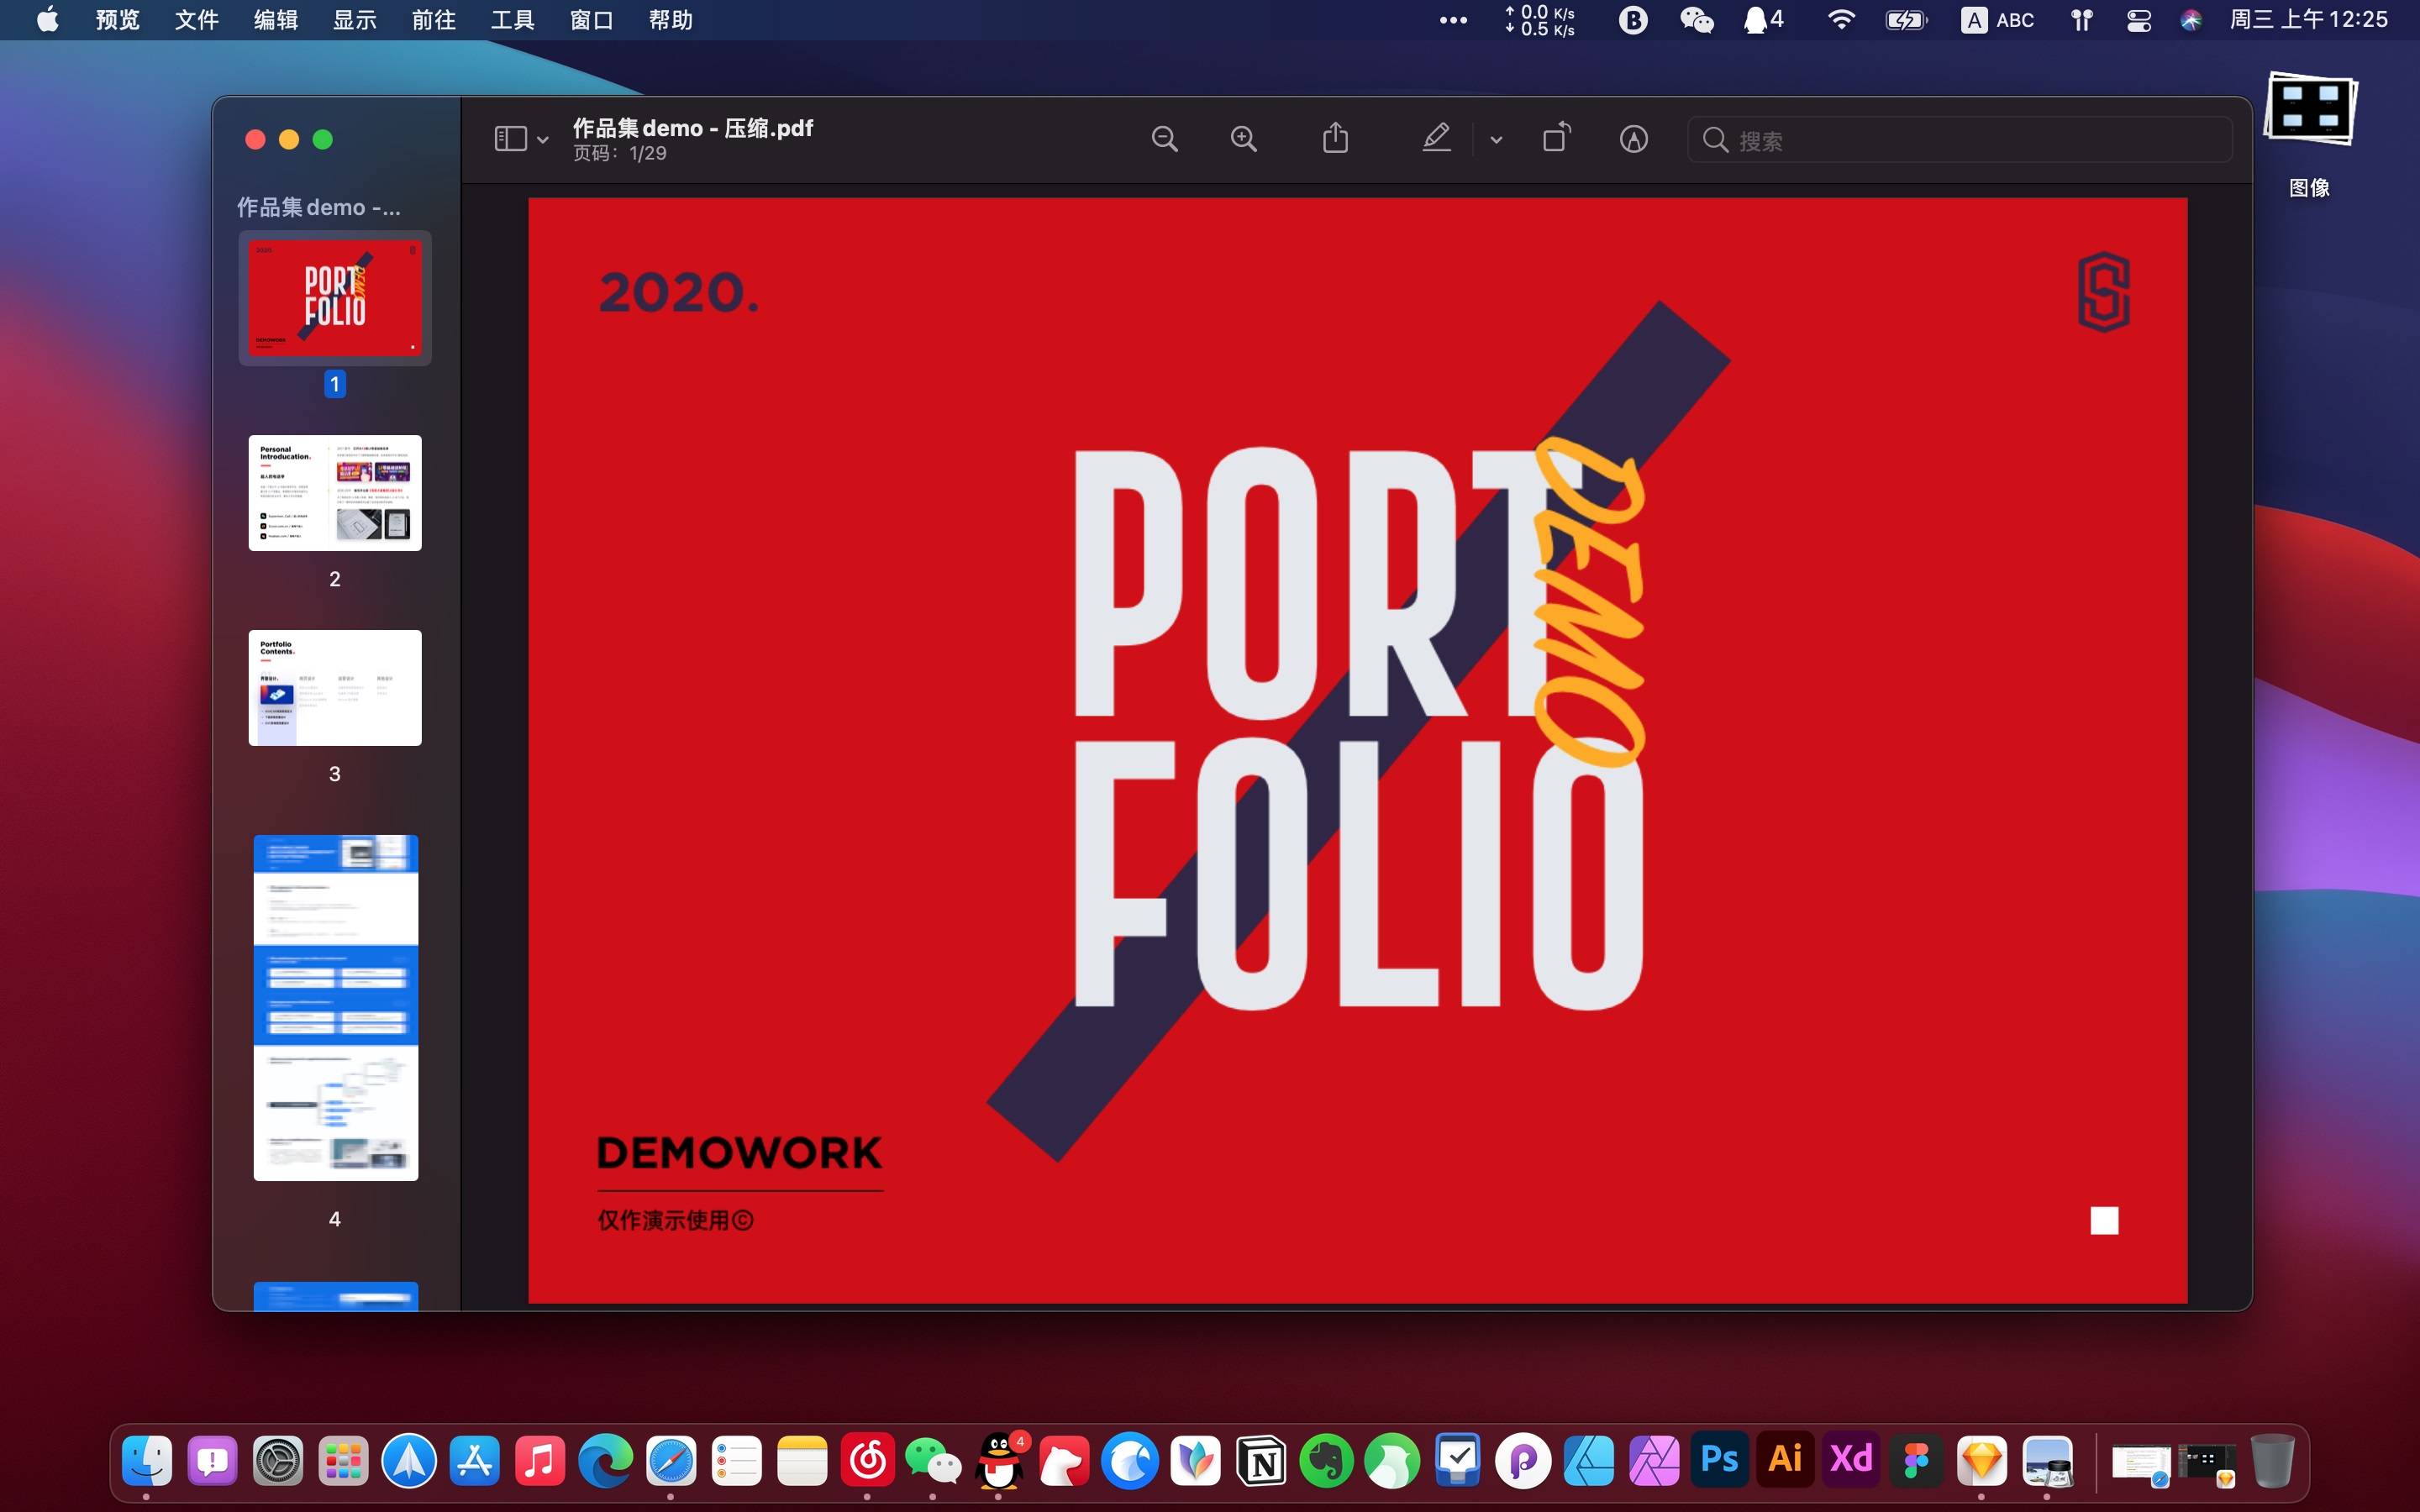This screenshot has height=1512, width=2420.
Task: Open Adobe XD in the Dock
Action: click(1851, 1461)
